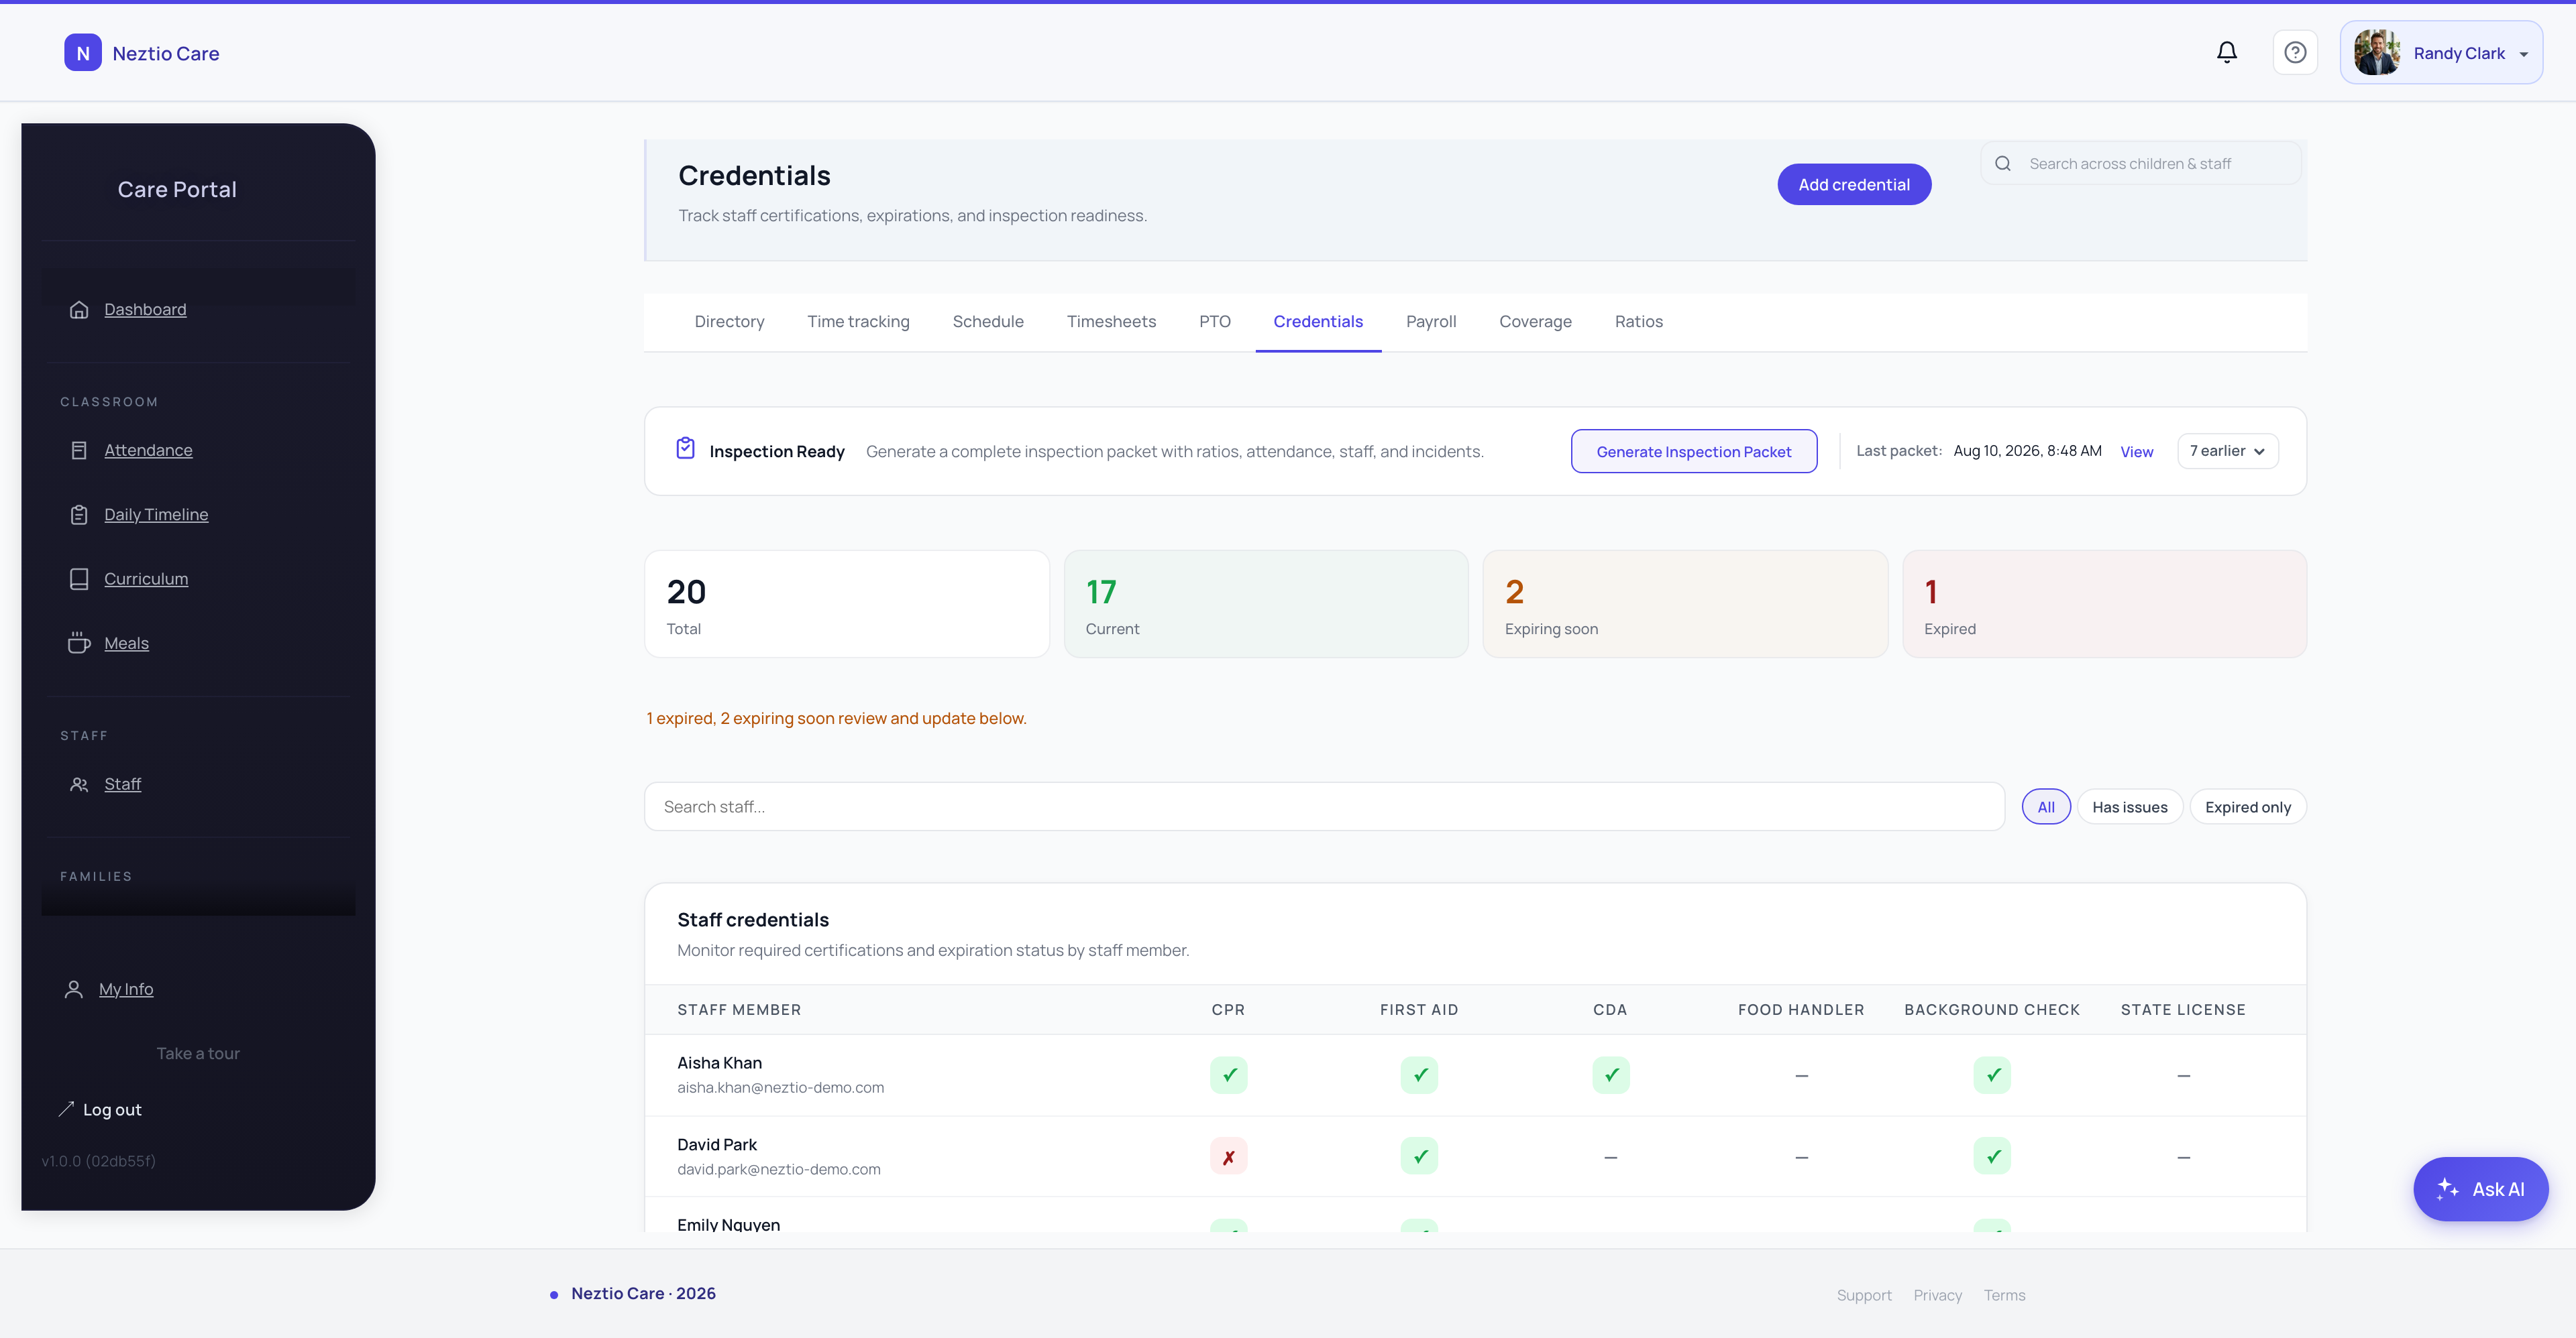Click the Dashboard home icon

pos(79,310)
